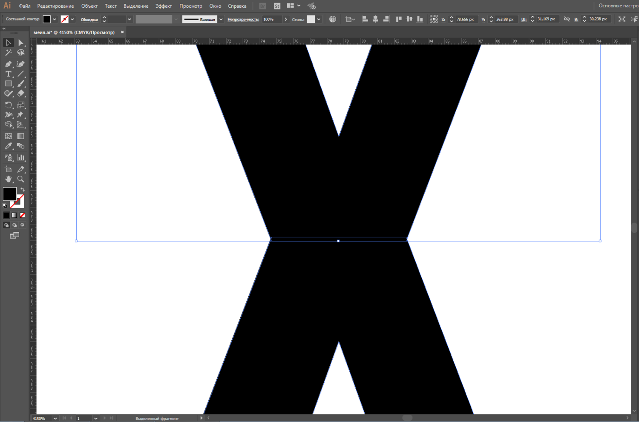The height and width of the screenshot is (422, 639).
Task: Select the Pen tool
Action: tap(8, 64)
